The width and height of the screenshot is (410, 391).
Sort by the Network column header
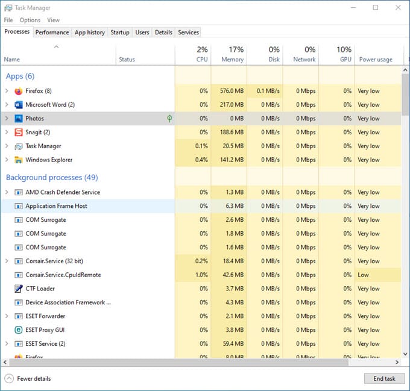[x=301, y=55]
